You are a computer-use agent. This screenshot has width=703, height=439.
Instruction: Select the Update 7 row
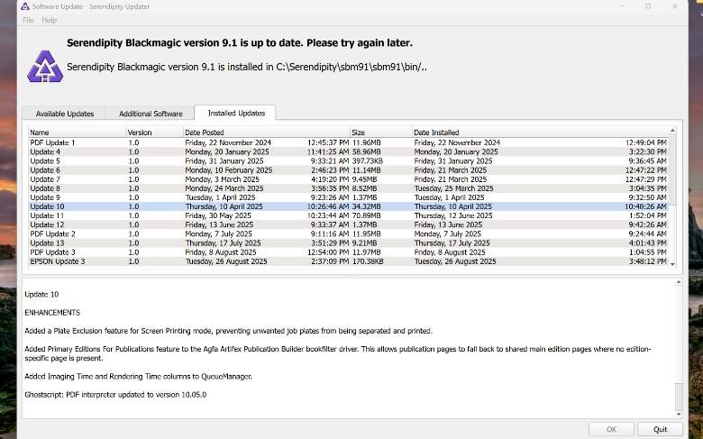tap(349, 178)
